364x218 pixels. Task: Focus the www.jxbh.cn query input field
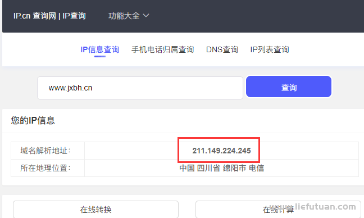point(140,88)
